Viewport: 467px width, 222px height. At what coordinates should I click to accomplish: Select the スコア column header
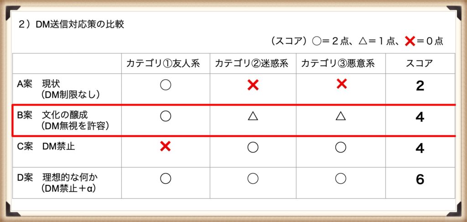(x=420, y=63)
